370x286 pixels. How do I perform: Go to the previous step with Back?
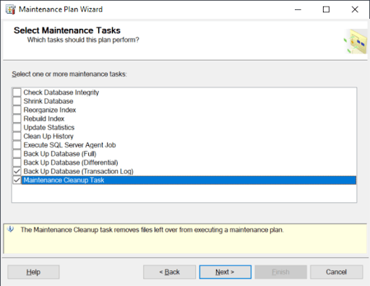pyautogui.click(x=169, y=272)
